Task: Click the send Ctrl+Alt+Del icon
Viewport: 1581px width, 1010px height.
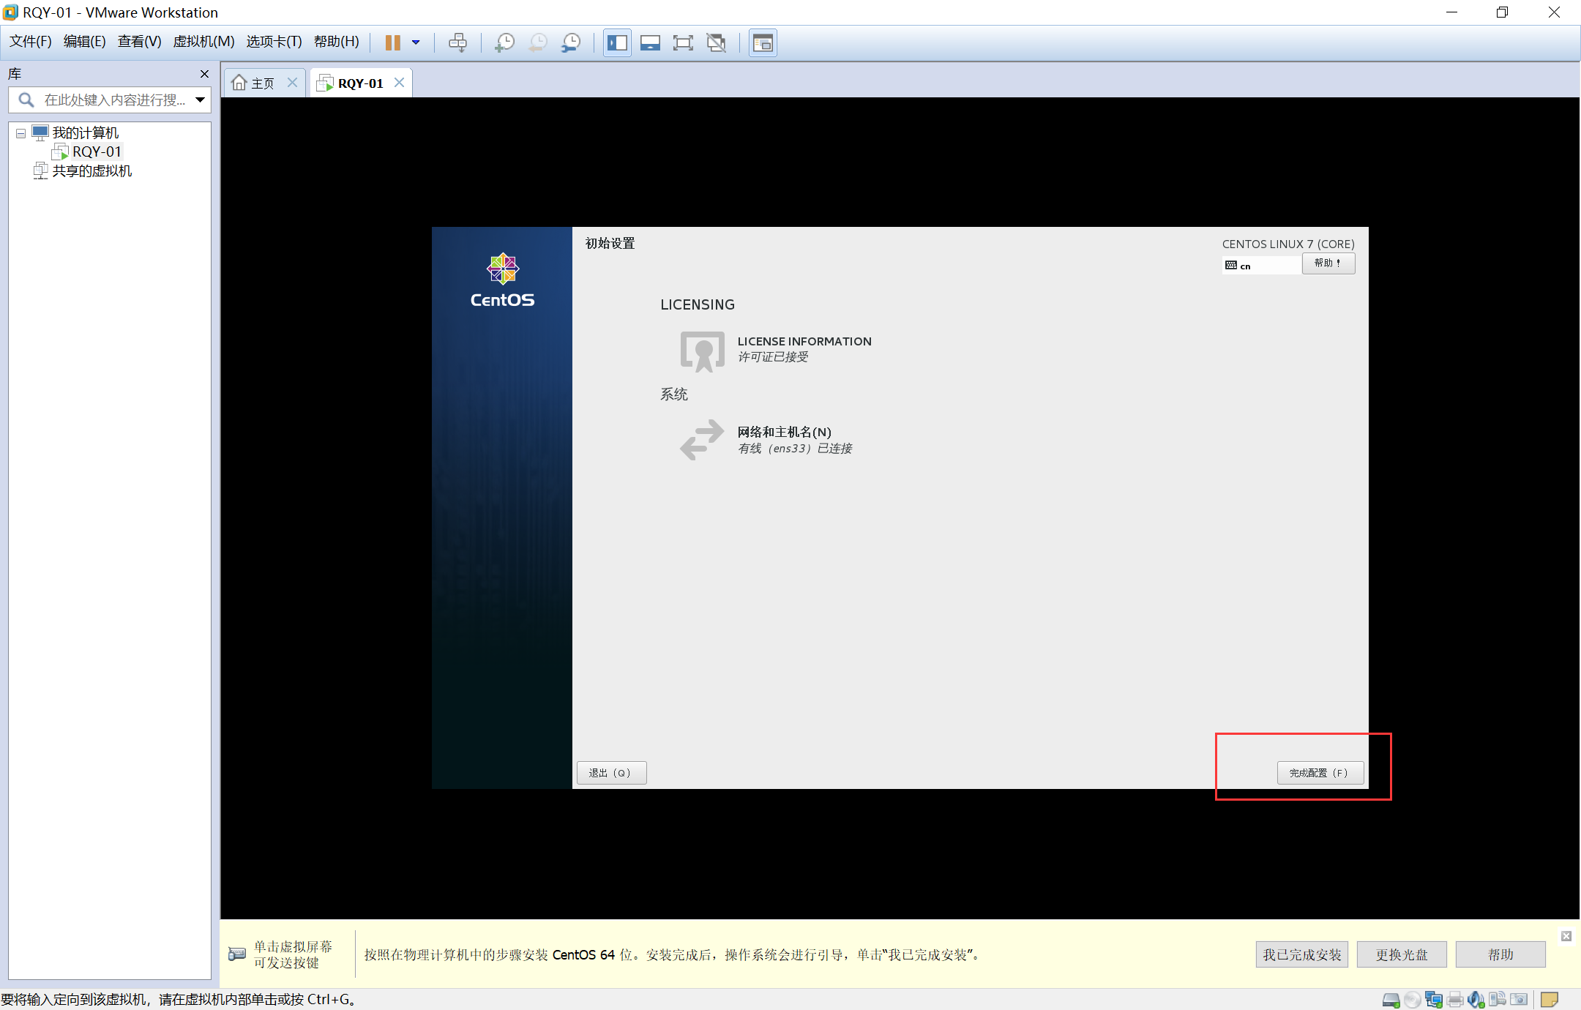Action: tap(457, 42)
